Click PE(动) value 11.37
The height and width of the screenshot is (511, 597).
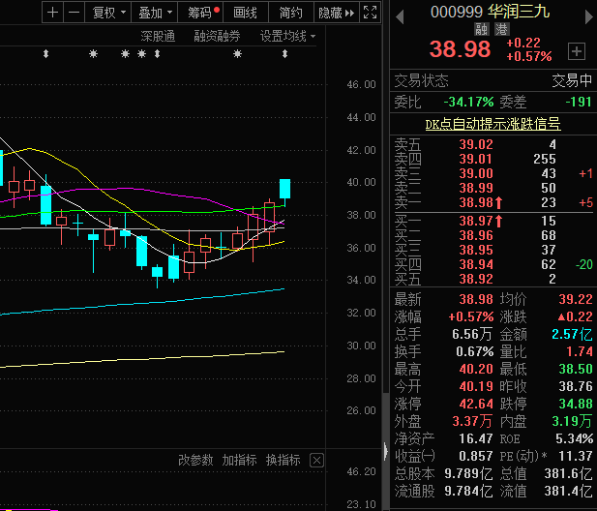coord(576,456)
